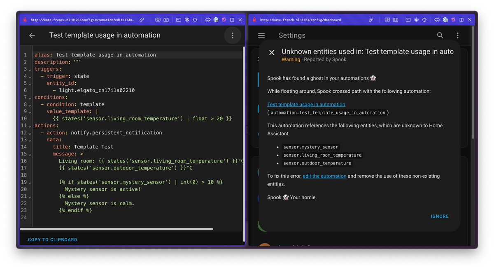The height and width of the screenshot is (270, 494).
Task: Click insecure lock icon in automation pane
Action: click(x=25, y=19)
